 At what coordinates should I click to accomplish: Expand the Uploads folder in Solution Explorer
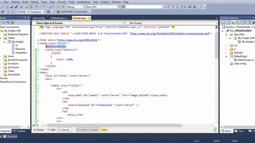coord(226,53)
